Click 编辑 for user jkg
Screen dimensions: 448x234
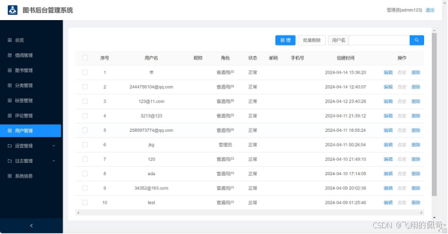coord(388,145)
